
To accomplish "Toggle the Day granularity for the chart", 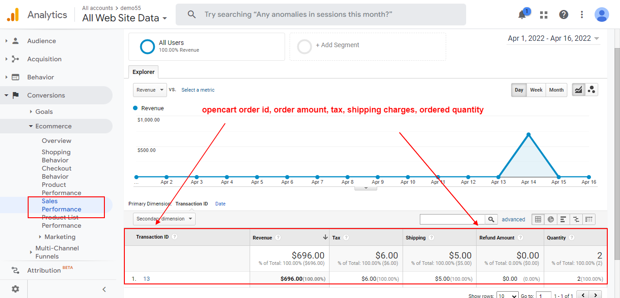I will pos(519,90).
